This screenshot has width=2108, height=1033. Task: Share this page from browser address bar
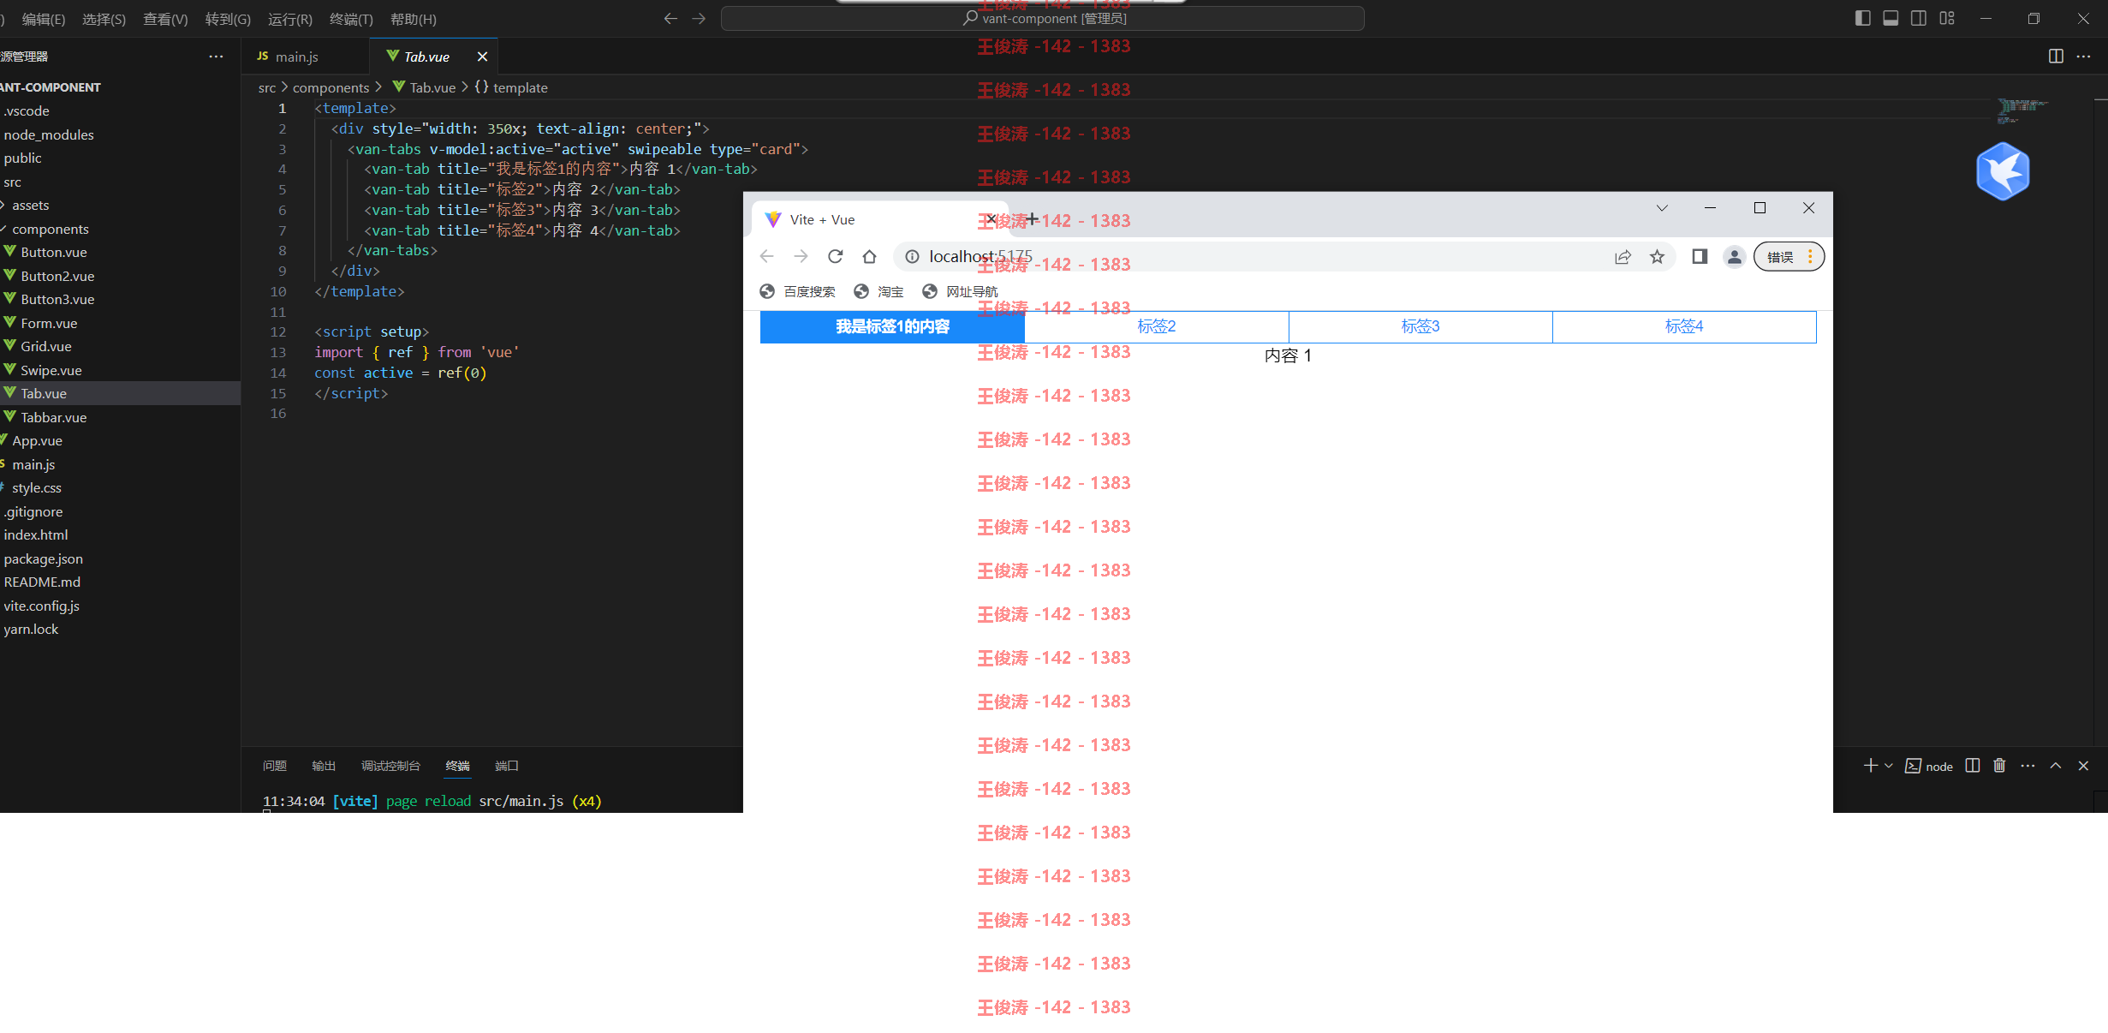(1623, 257)
